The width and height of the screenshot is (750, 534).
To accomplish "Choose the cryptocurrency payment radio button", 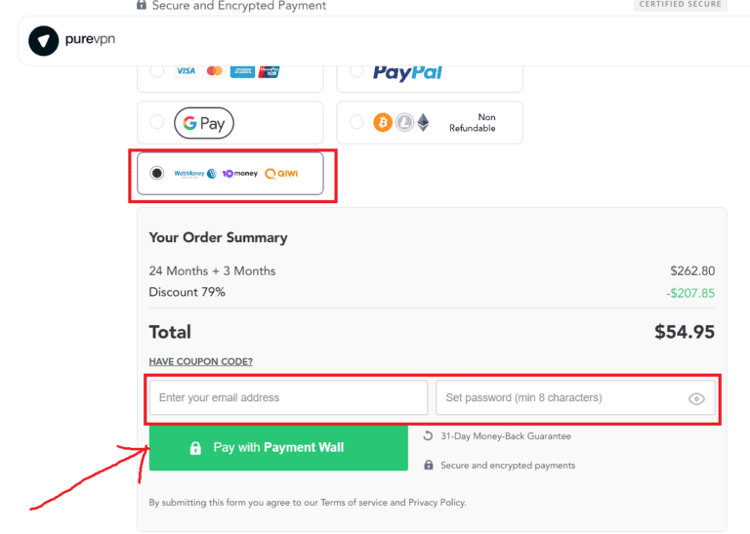I will [356, 122].
